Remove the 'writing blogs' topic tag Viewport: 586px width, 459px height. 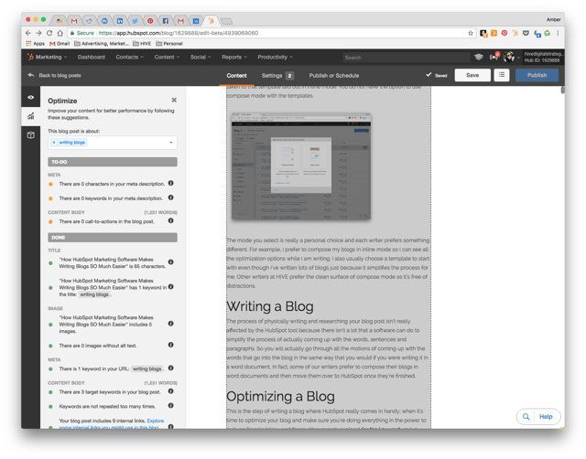tap(54, 142)
